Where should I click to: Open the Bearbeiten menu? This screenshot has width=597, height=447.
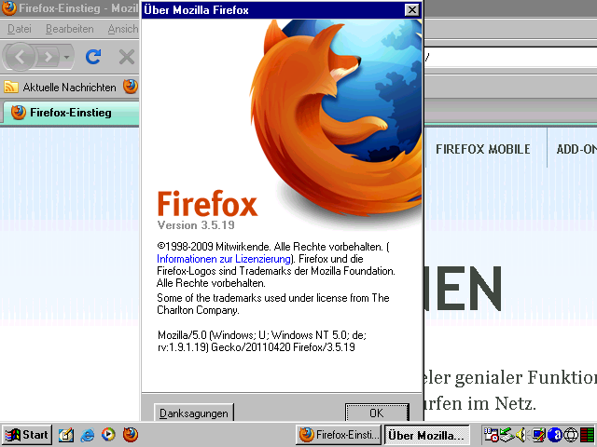70,29
